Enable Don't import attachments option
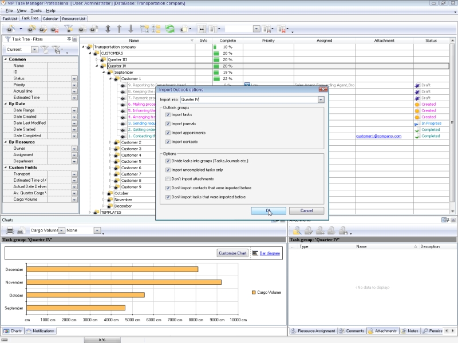This screenshot has height=343, width=458. (x=167, y=179)
